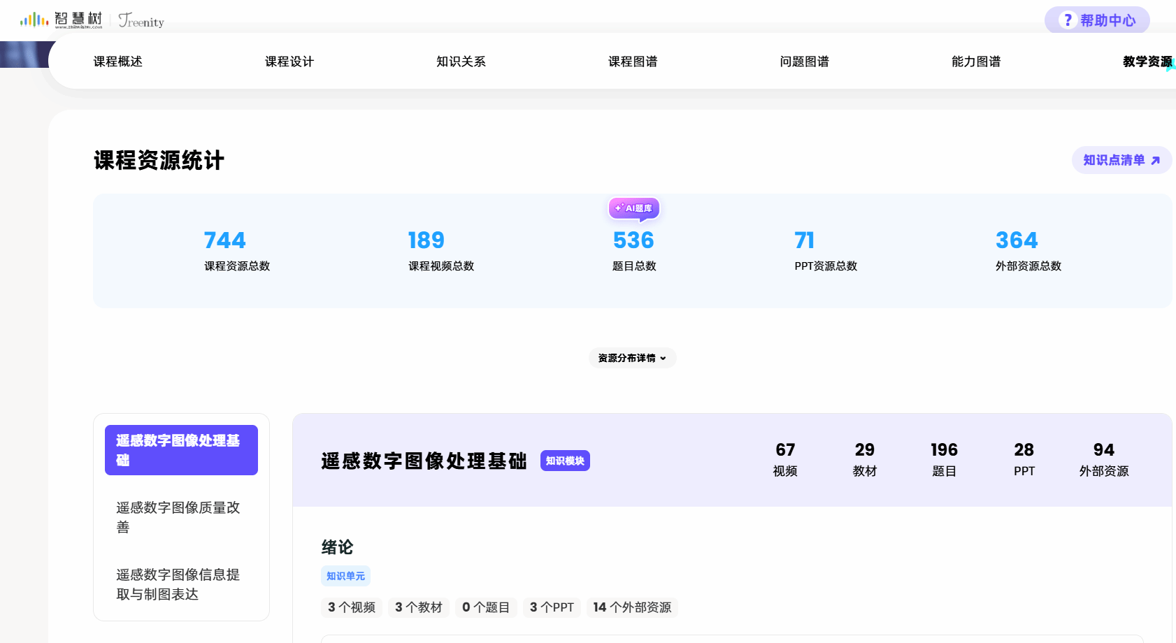The image size is (1176, 643).
Task: Open the 知识关系 tab
Action: 461,62
